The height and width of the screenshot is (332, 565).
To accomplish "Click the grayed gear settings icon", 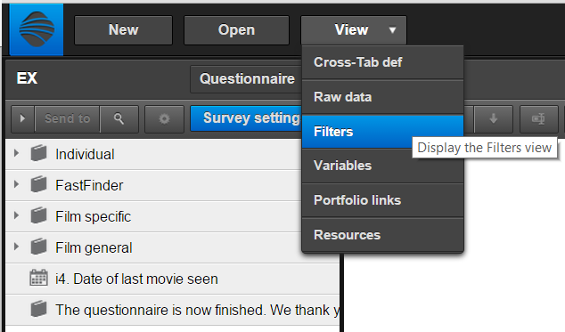I will pyautogui.click(x=164, y=118).
